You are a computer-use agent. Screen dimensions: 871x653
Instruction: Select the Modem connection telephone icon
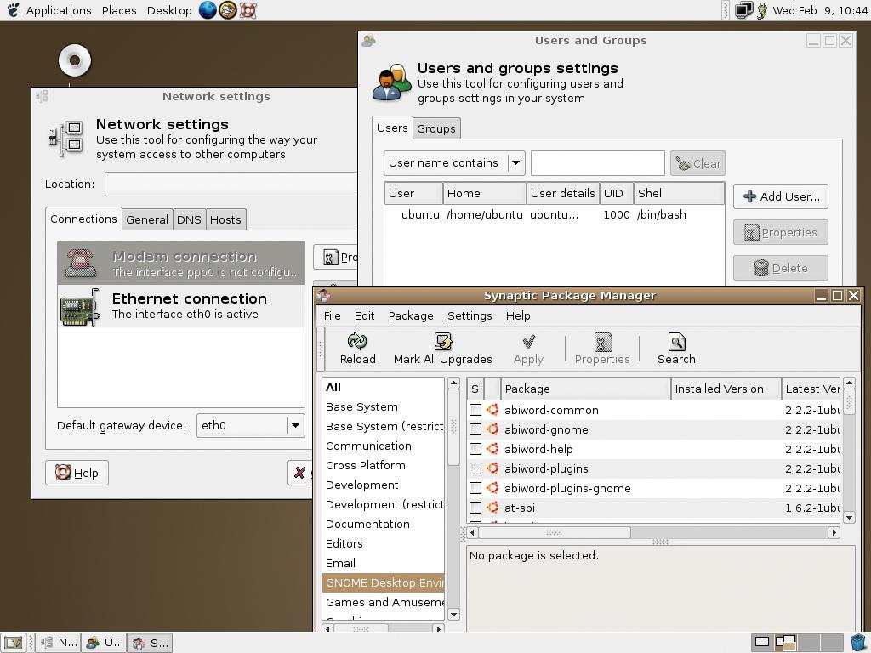click(81, 263)
